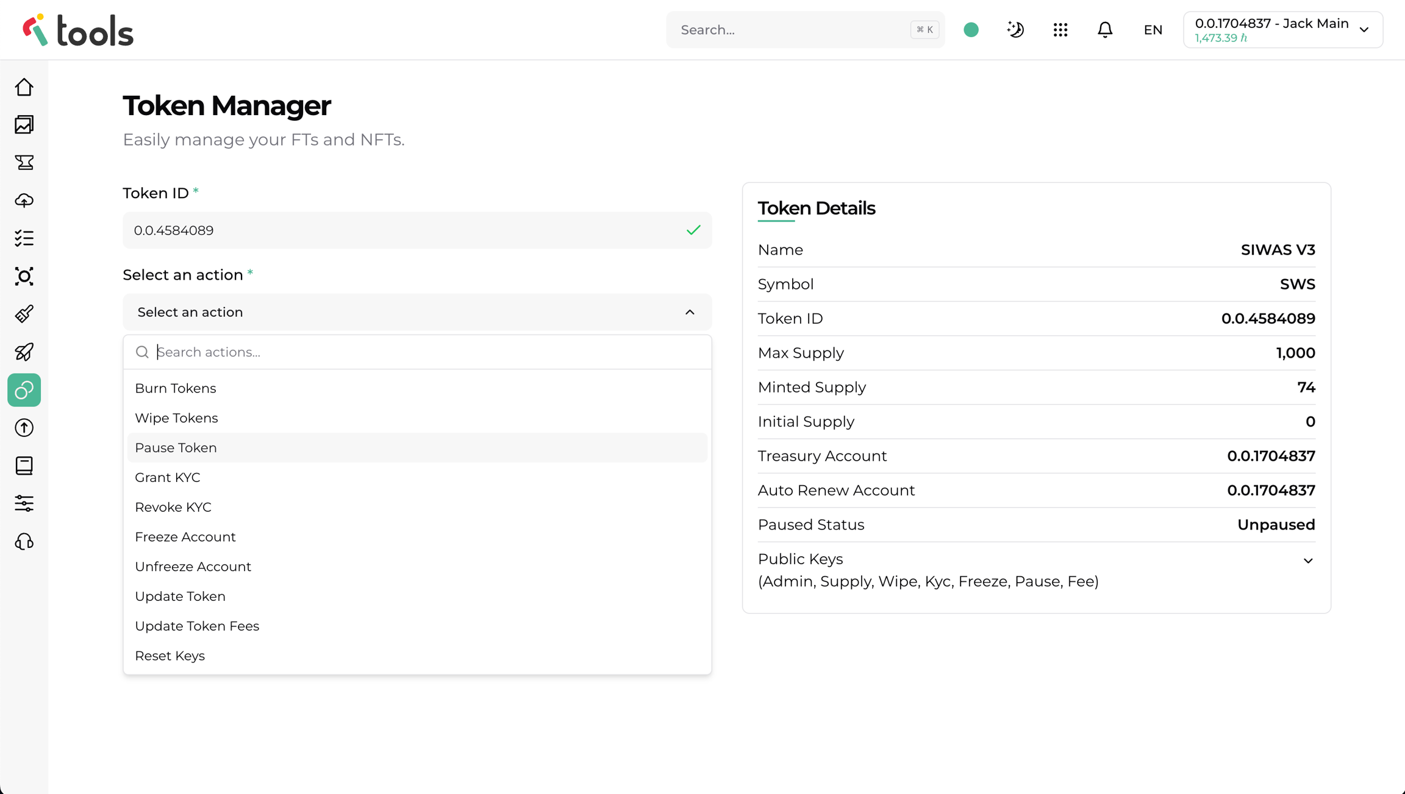1405x794 pixels.
Task: Open the apps grid icon
Action: 1060,29
